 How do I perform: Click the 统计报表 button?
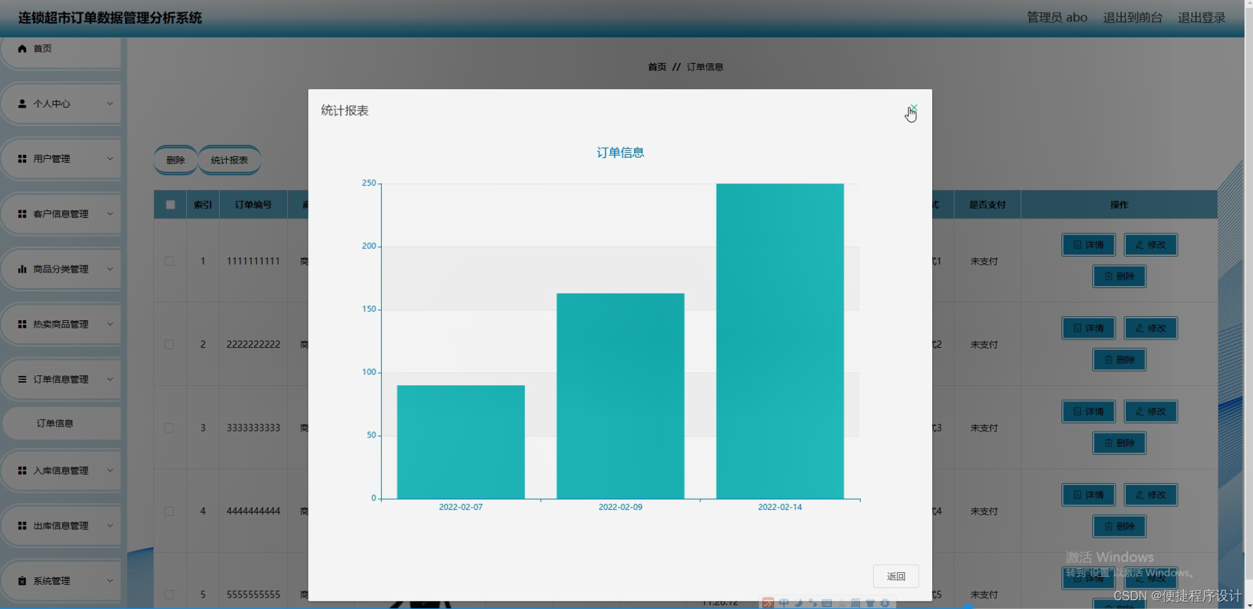pos(229,159)
